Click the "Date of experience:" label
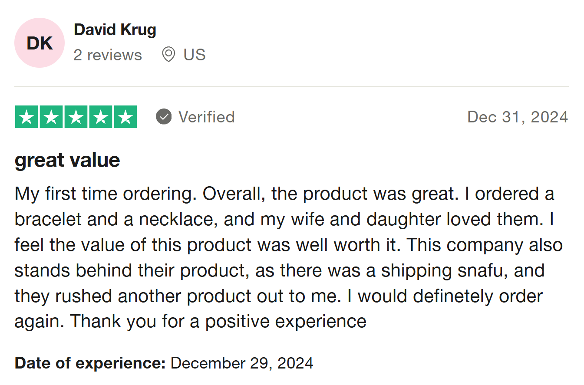This screenshot has height=385, width=584. (90, 362)
